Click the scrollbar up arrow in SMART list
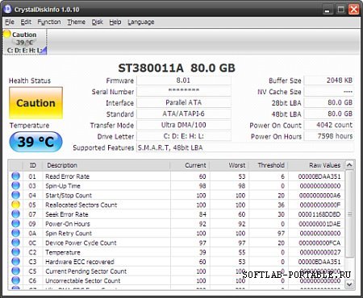363x298 pixels. click(349, 165)
